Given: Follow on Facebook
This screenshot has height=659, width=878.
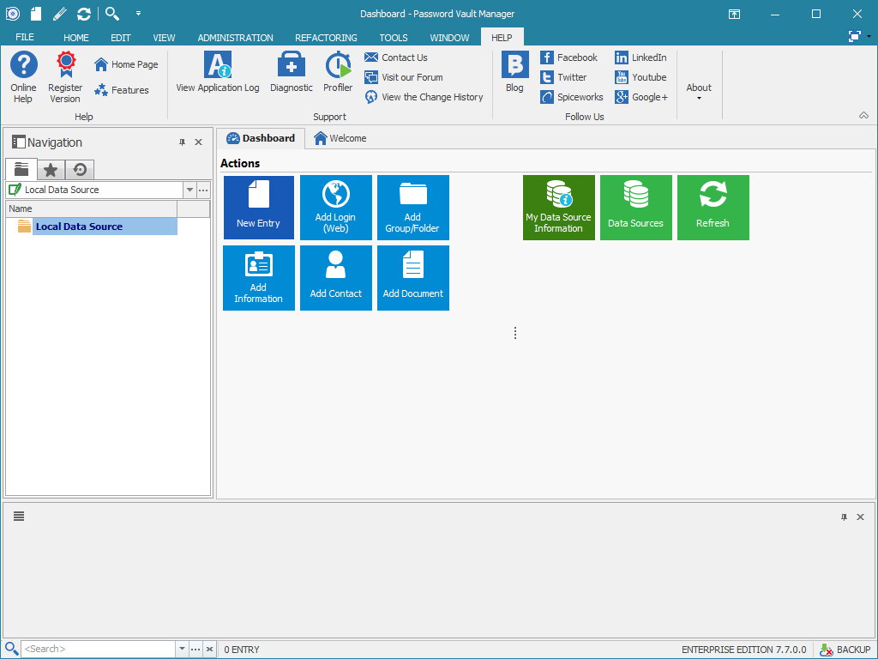Looking at the screenshot, I should click(x=568, y=57).
